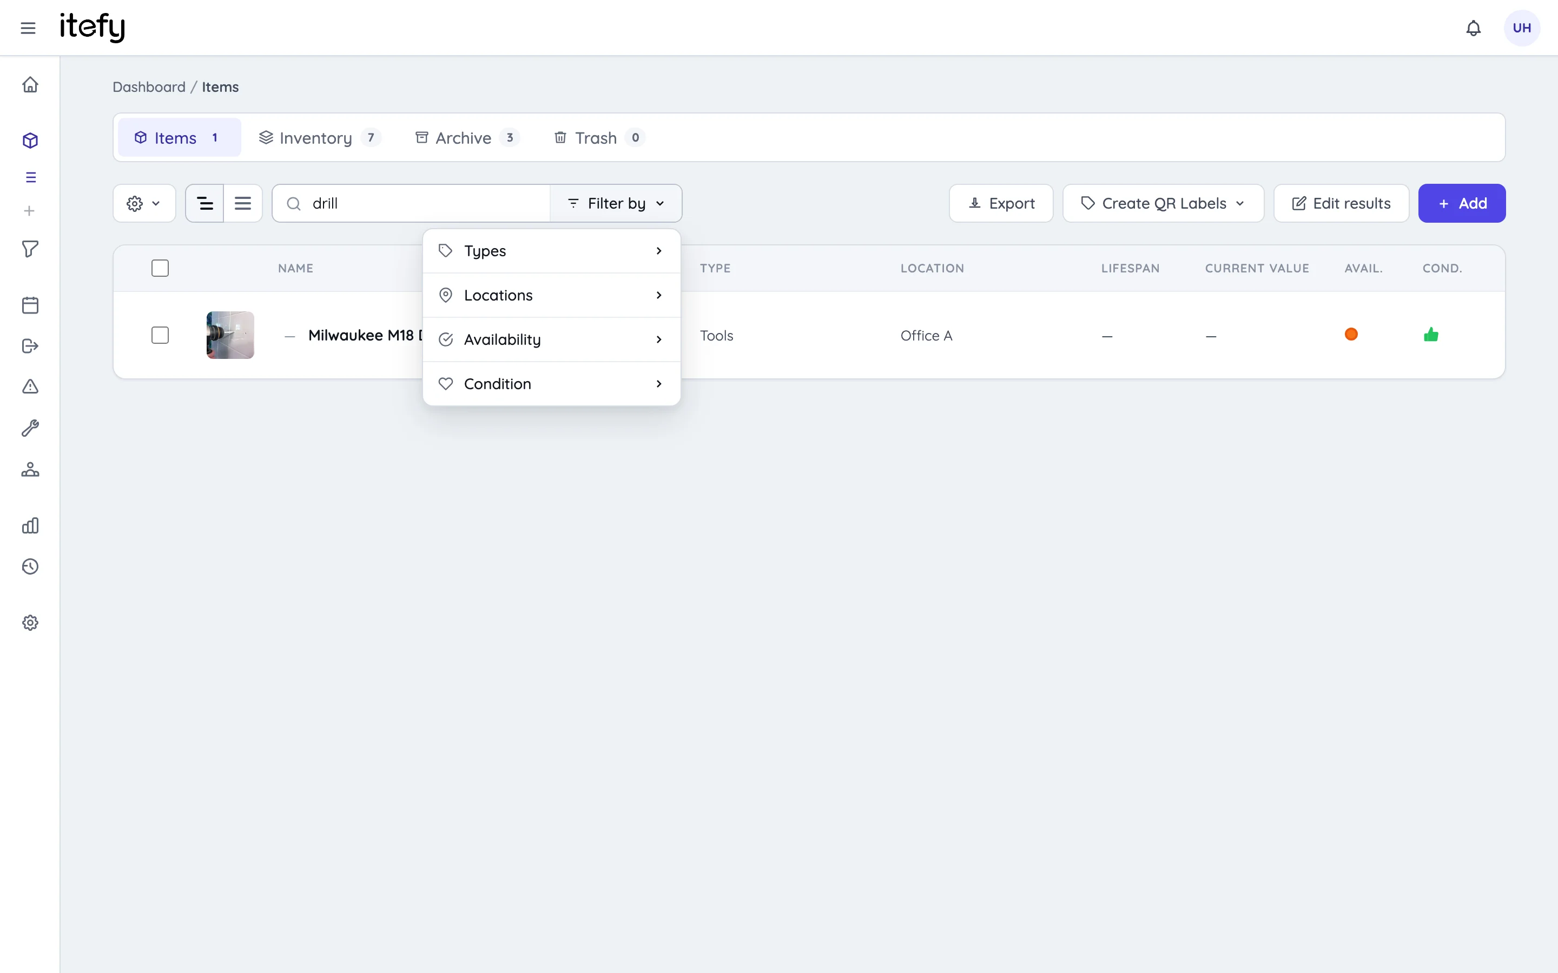This screenshot has height=973, width=1558.
Task: Sort by LIFESPAN column header
Action: pyautogui.click(x=1130, y=268)
